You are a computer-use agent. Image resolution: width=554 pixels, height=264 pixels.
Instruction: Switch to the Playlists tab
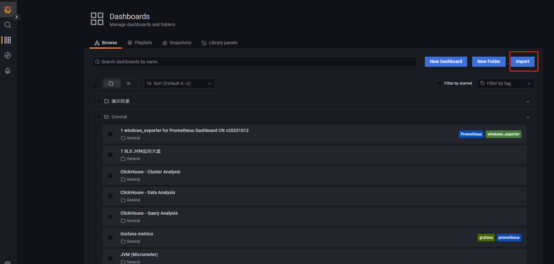coord(140,43)
